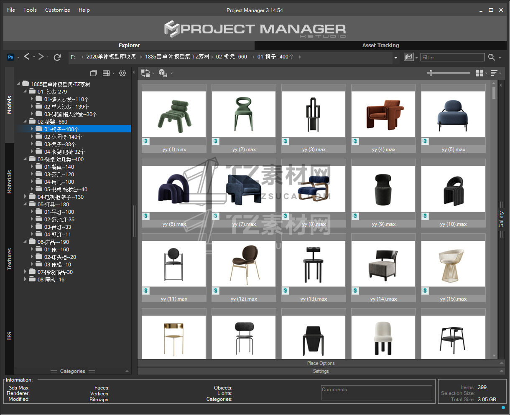Expand the 02-休闲椅-140个 tree node
The height and width of the screenshot is (415, 510).
32,137
